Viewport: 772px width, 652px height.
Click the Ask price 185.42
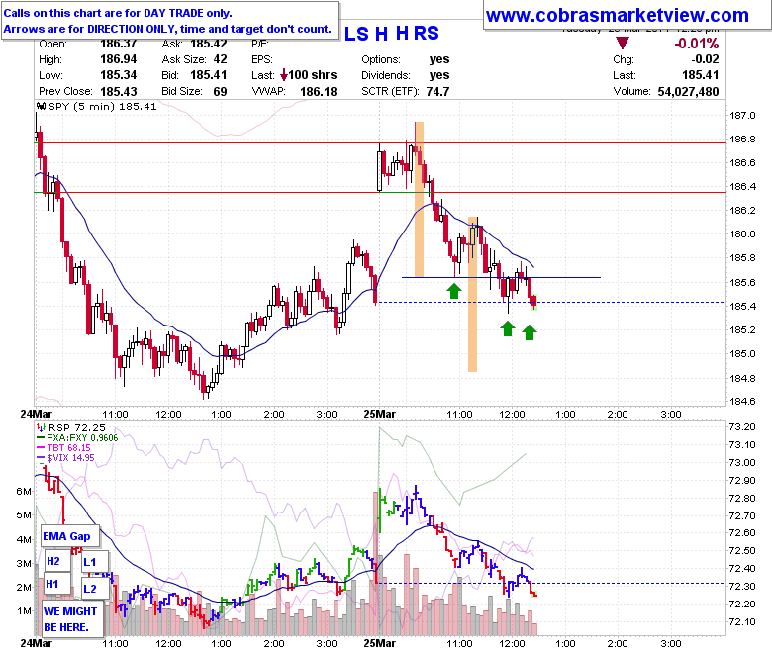[x=208, y=44]
